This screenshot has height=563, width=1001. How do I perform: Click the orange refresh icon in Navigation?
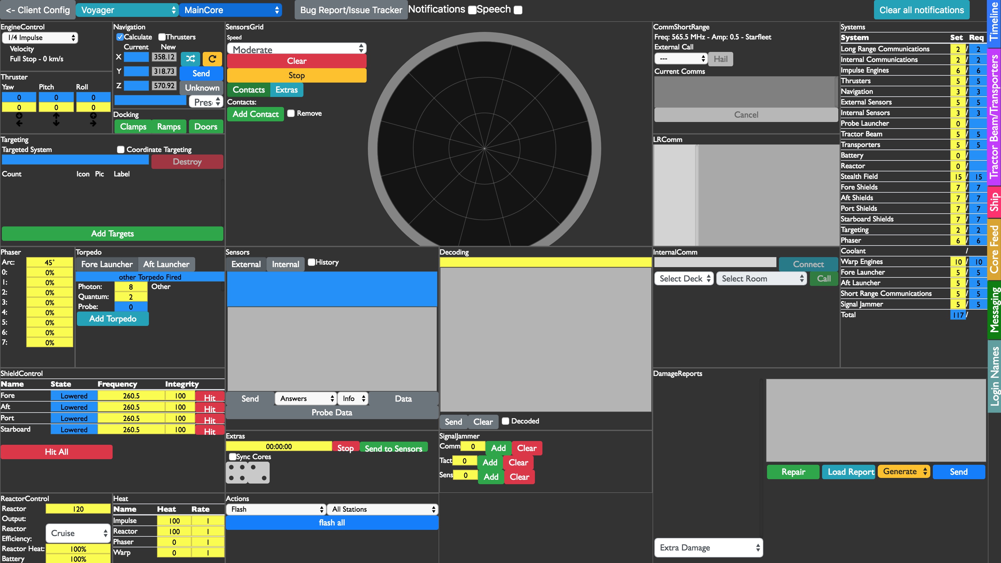pyautogui.click(x=212, y=59)
